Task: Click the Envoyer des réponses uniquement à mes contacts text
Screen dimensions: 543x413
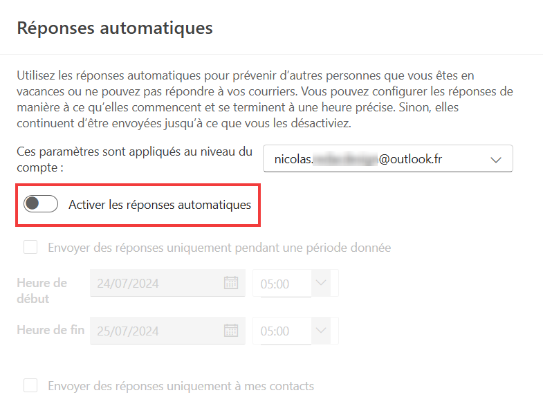Action: (x=181, y=386)
